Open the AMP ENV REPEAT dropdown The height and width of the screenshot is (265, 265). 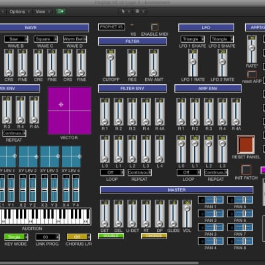pos(216,172)
